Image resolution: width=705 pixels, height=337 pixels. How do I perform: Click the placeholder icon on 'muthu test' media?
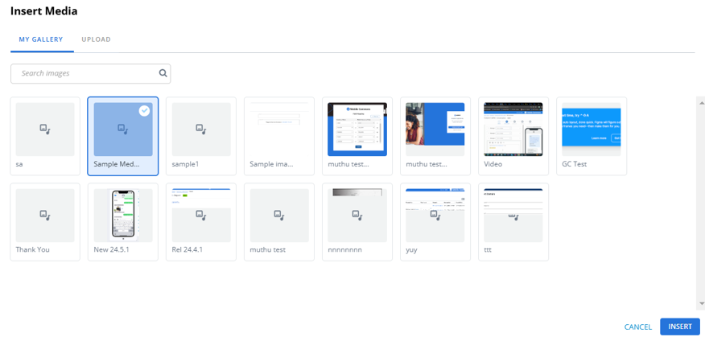pos(279,216)
